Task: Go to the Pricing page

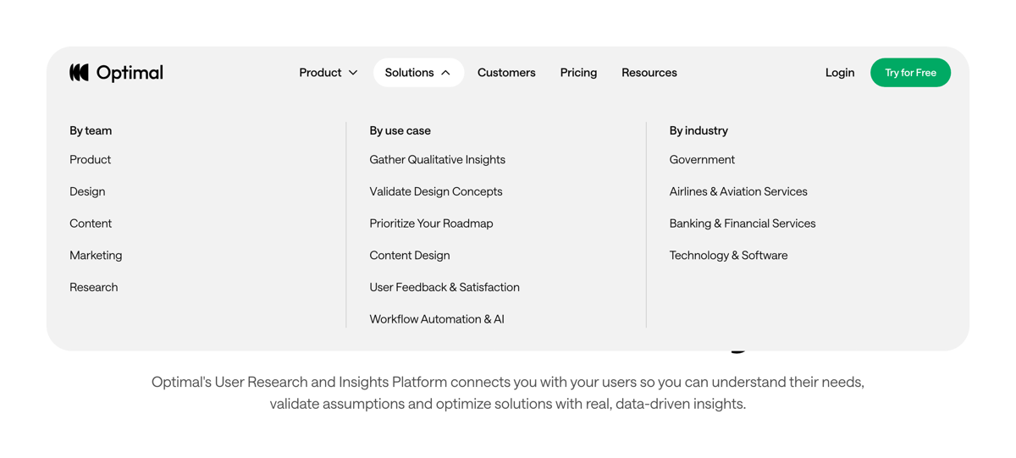Action: coord(578,73)
